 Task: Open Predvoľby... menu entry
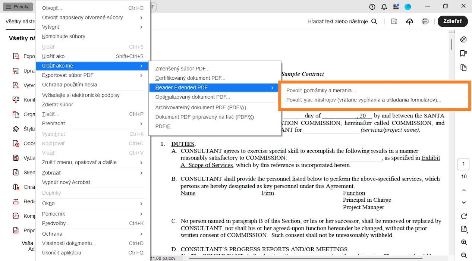[x=93, y=223]
